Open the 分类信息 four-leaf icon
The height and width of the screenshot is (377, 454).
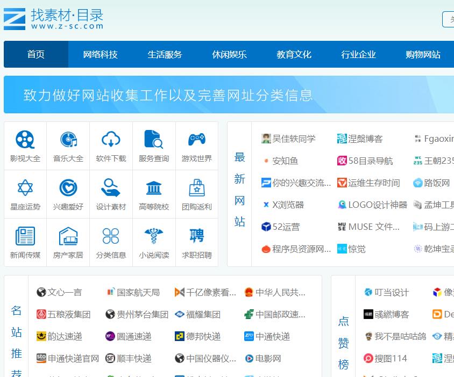pyautogui.click(x=111, y=236)
